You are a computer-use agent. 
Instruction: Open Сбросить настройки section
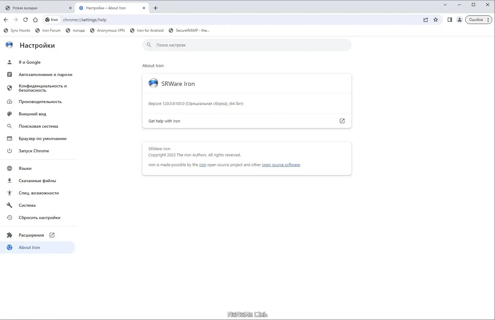pos(38,218)
